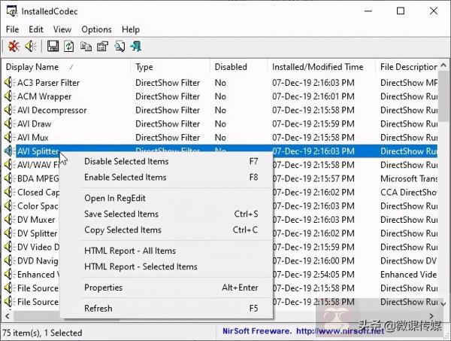The width and height of the screenshot is (451, 341).
Task: Click CCA DirectSho file description cell
Action: [409, 192]
